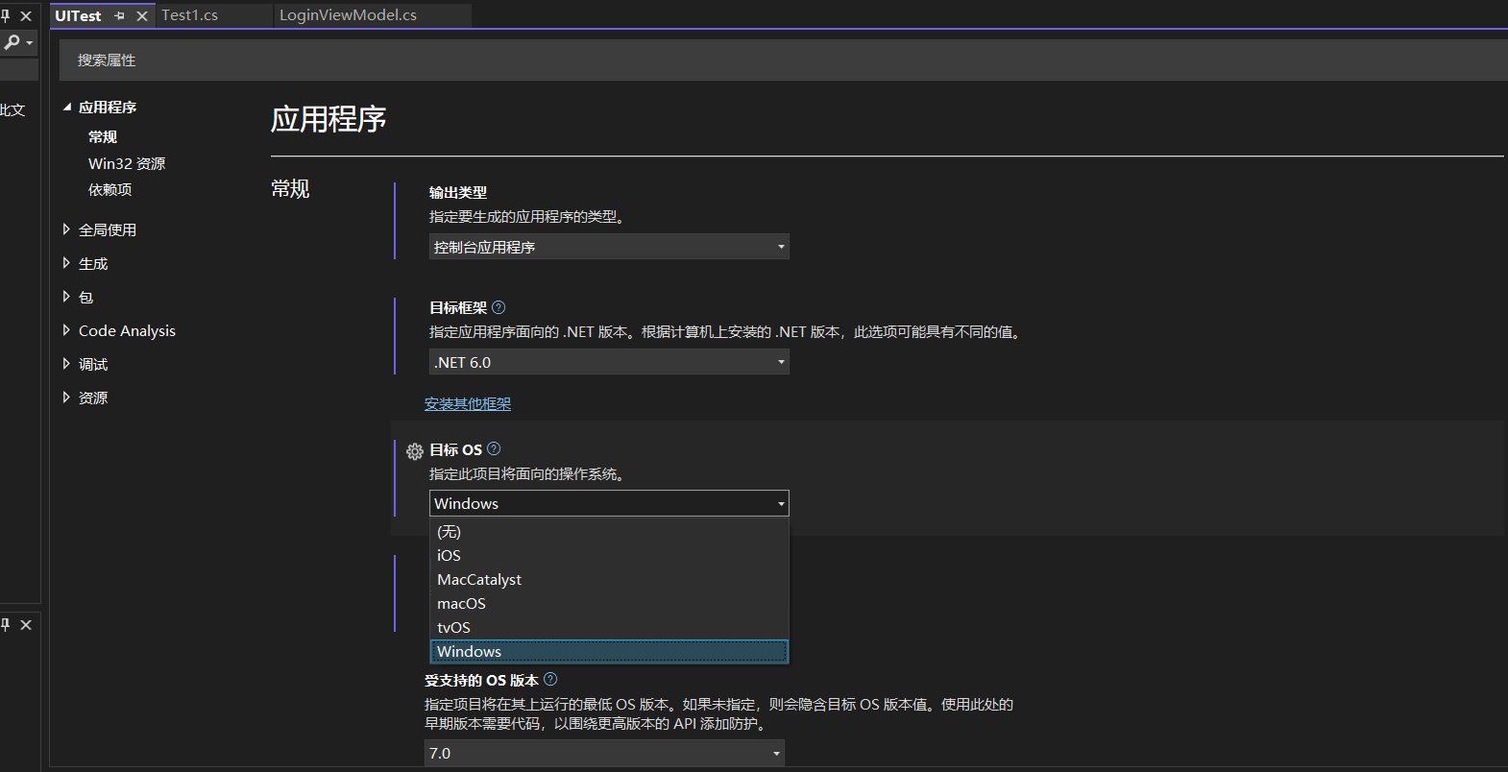Expand the 调试 section

click(66, 364)
